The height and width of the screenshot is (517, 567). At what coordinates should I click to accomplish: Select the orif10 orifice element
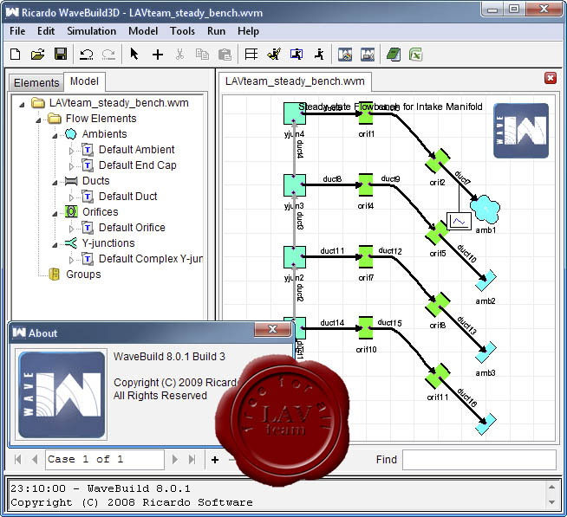(366, 328)
